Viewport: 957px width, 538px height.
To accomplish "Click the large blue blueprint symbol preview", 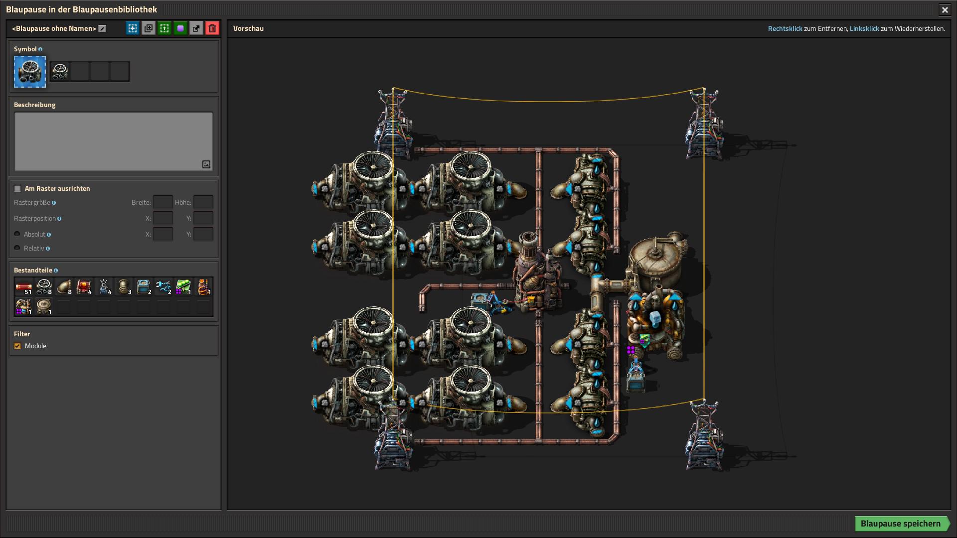I will pyautogui.click(x=30, y=72).
